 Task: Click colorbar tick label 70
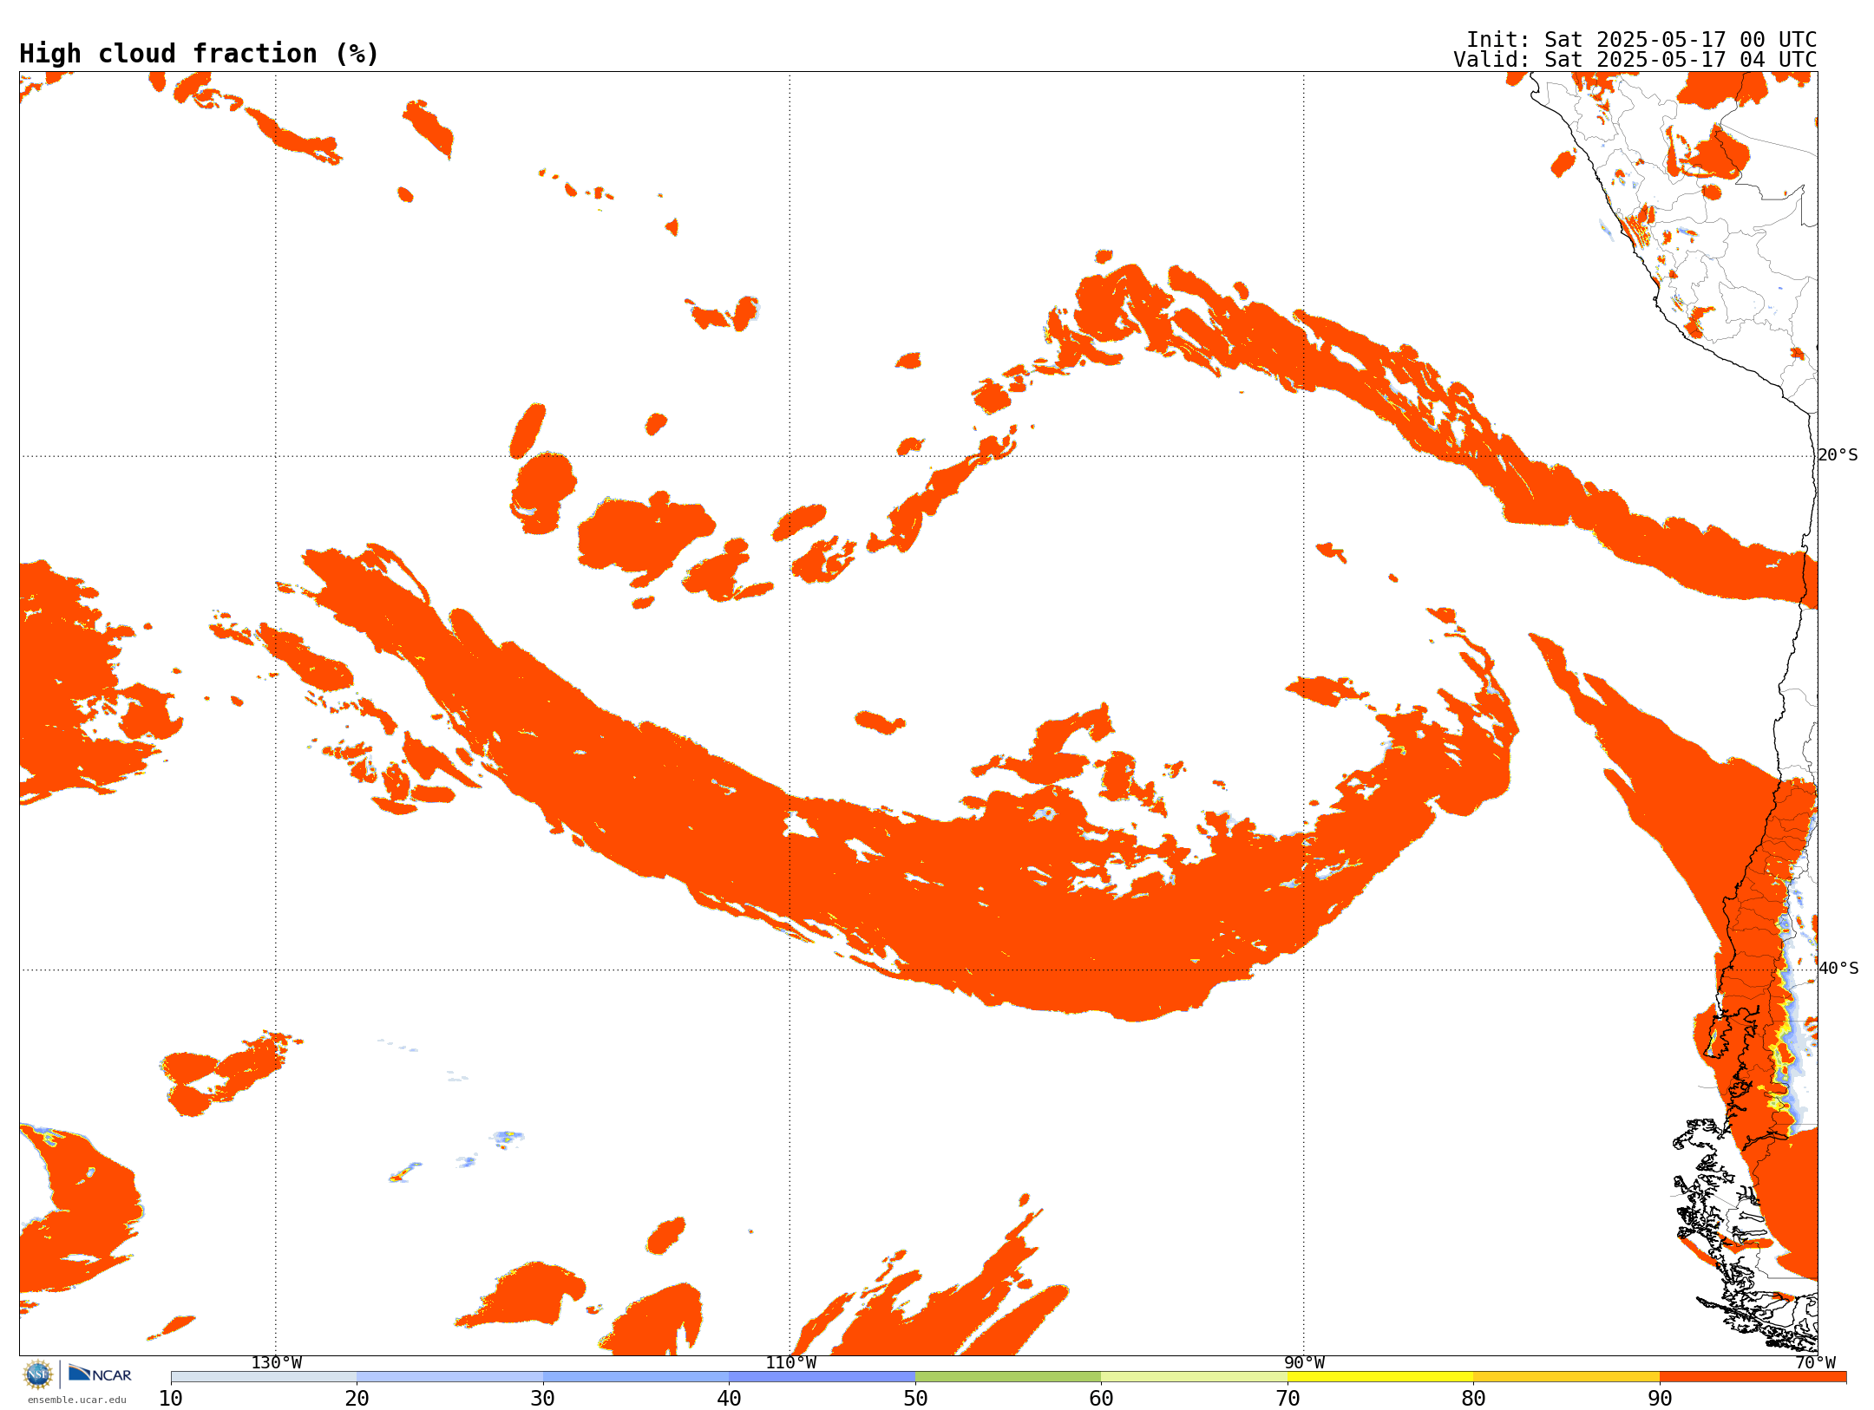tap(1288, 1399)
